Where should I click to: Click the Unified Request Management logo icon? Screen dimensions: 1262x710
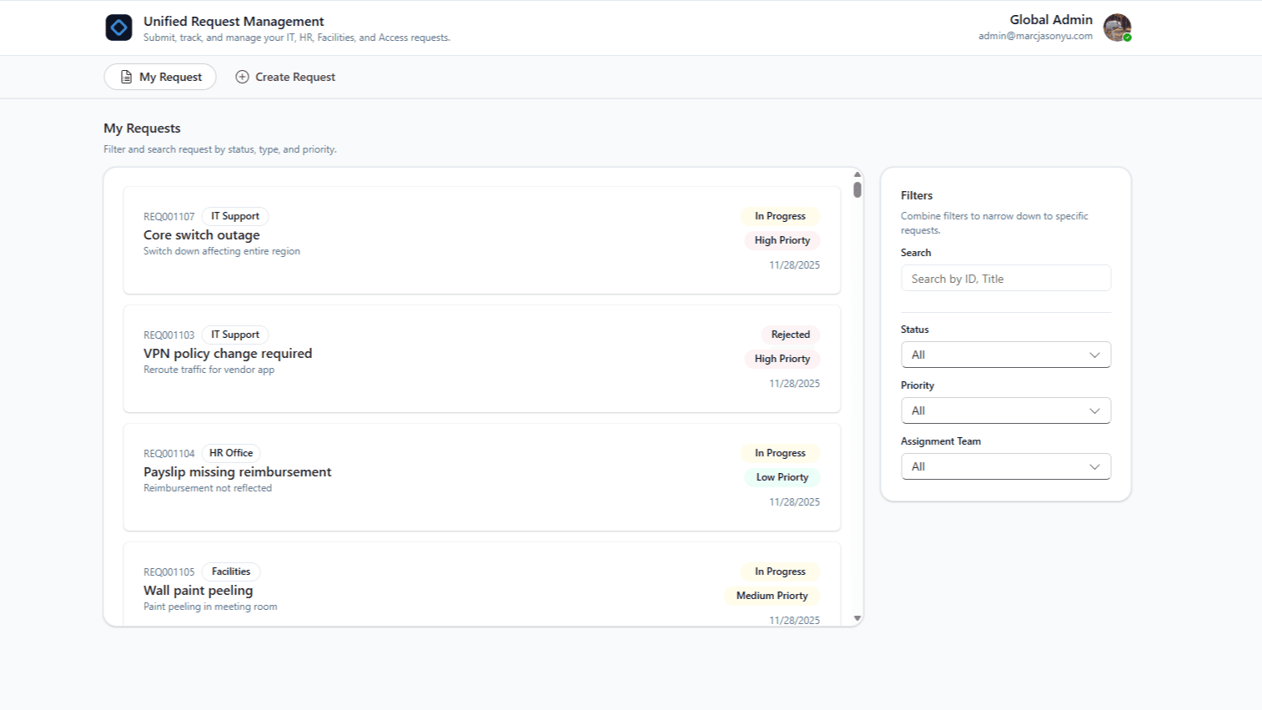(119, 27)
